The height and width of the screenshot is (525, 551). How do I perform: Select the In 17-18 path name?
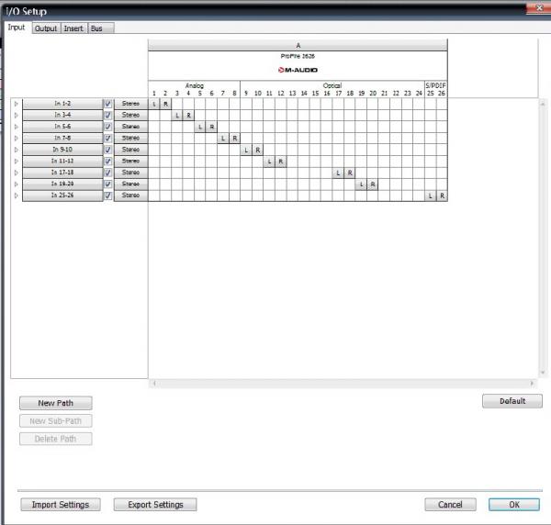pos(62,173)
